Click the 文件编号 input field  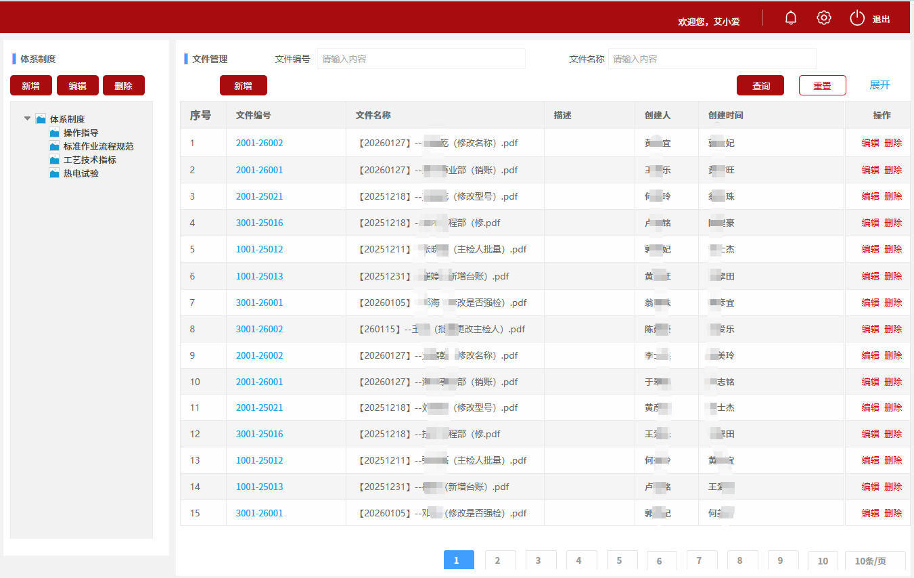point(421,59)
